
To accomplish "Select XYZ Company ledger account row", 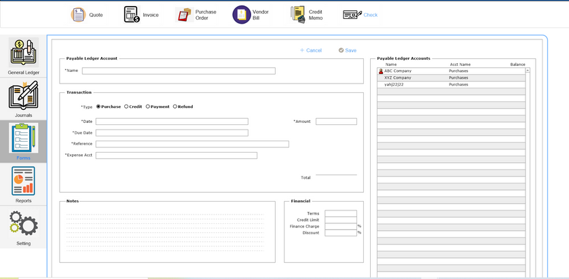I will [398, 78].
